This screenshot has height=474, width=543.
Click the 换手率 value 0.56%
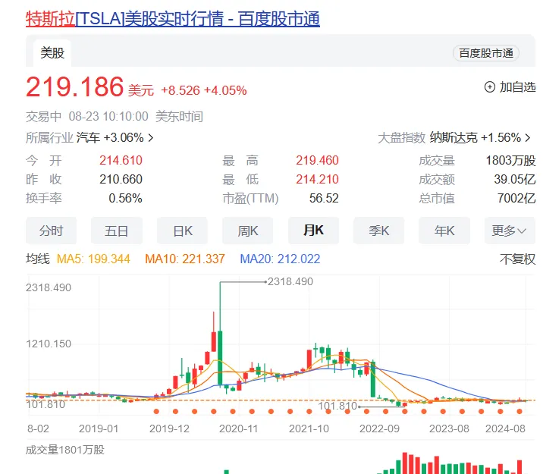coord(125,199)
